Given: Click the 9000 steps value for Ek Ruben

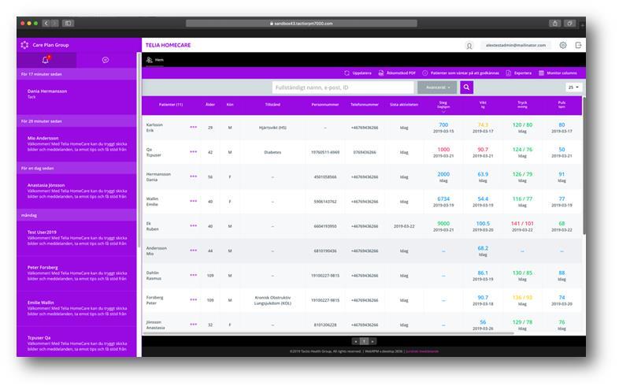Looking at the screenshot, I should pos(443,223).
